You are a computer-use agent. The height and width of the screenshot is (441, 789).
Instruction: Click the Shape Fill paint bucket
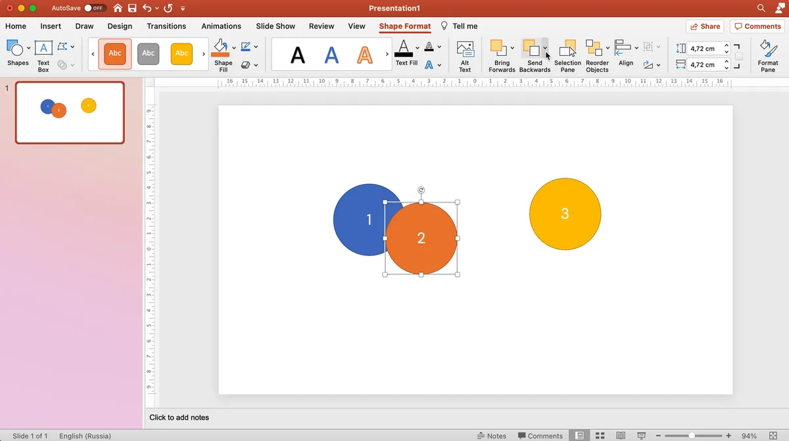pyautogui.click(x=221, y=49)
